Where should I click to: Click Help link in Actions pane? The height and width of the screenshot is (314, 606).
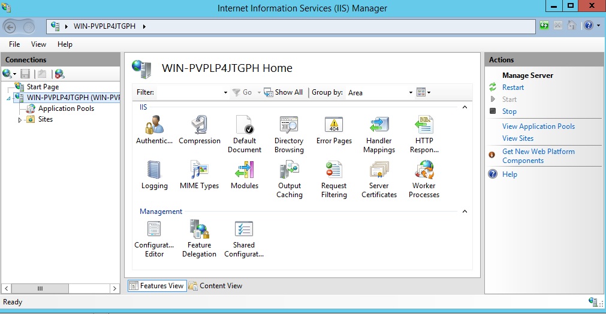pyautogui.click(x=509, y=174)
